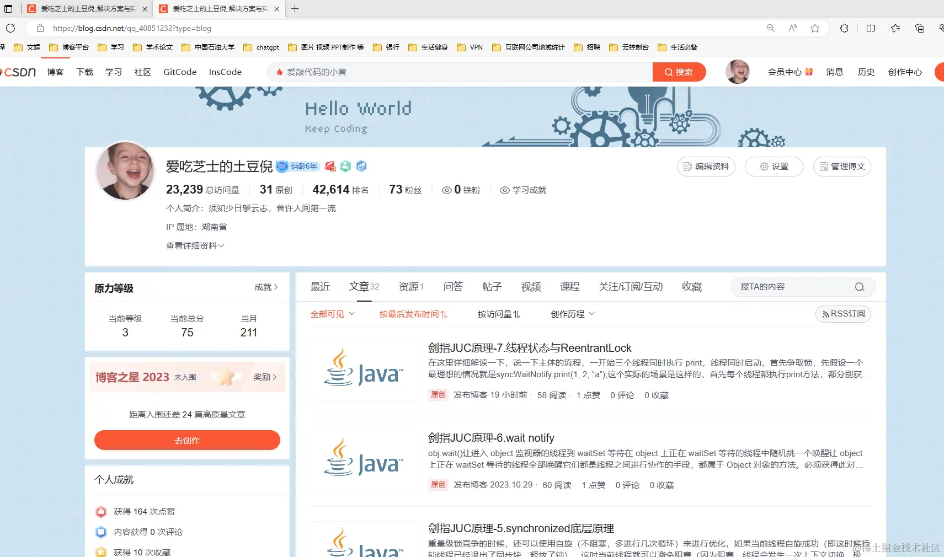Click the 去创作 button
The height and width of the screenshot is (557, 944).
[187, 440]
